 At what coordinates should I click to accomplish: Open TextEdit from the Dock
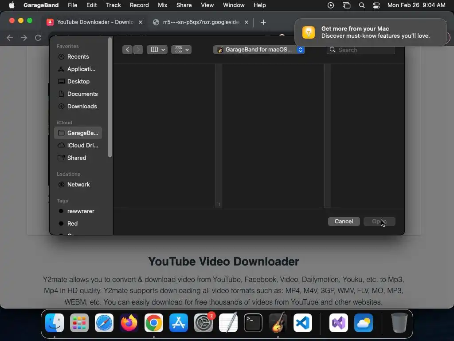coord(228,323)
